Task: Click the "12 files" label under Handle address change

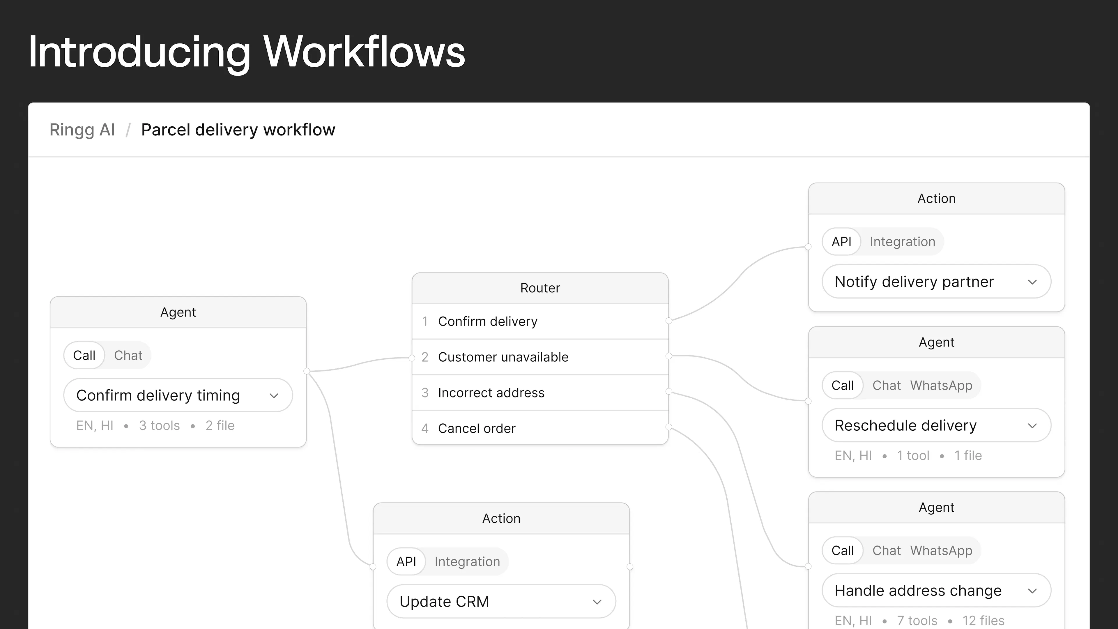Action: (983, 620)
